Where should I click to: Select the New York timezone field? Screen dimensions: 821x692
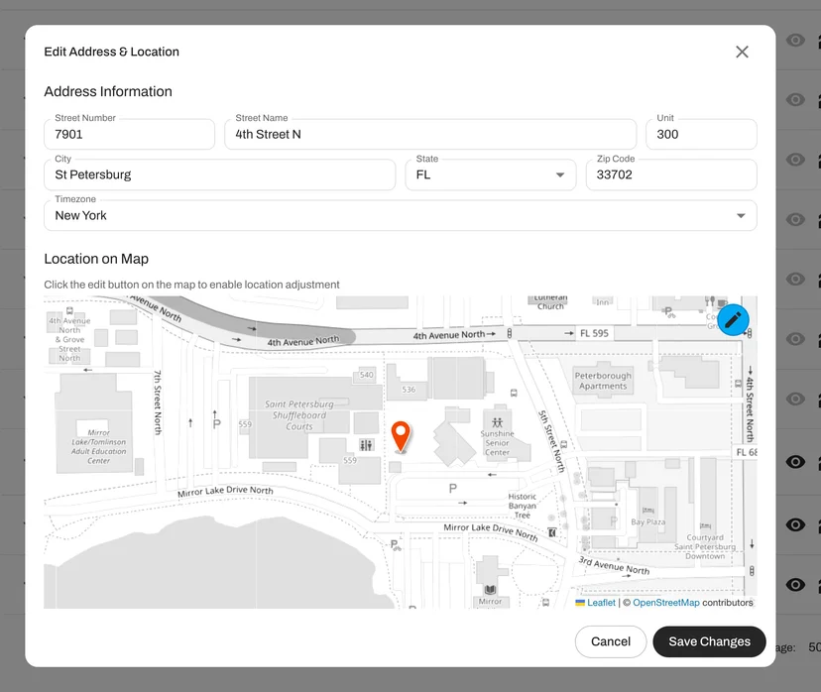point(401,216)
